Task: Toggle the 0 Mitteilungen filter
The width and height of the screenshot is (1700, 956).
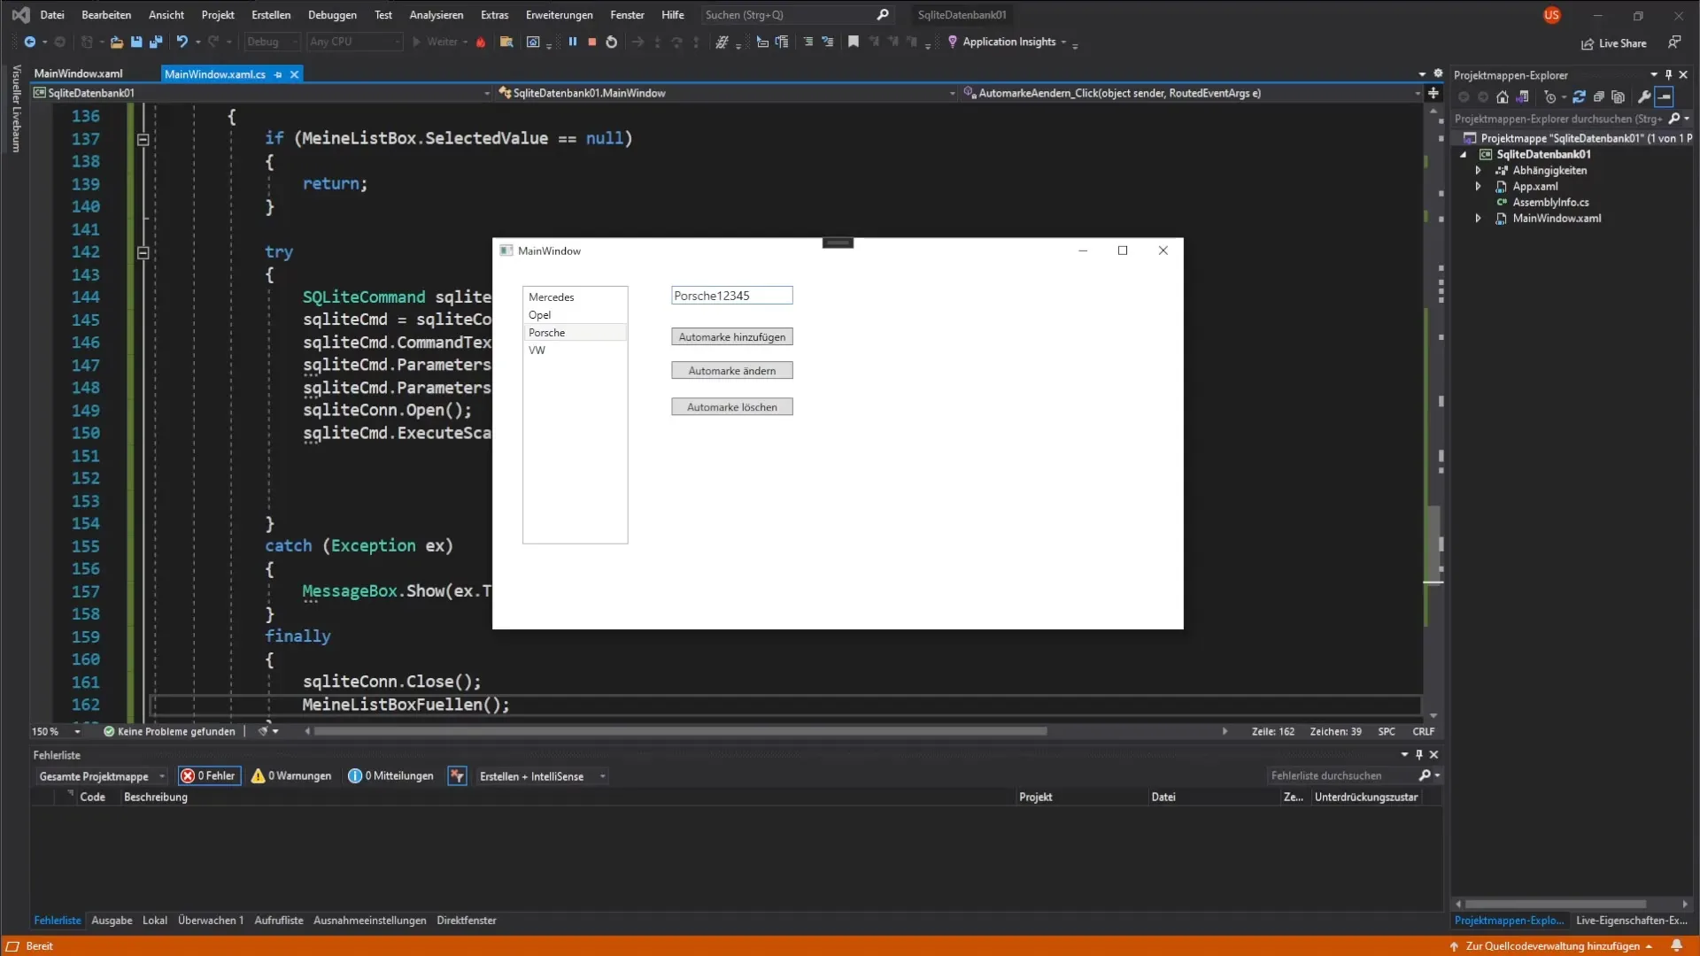Action: point(390,776)
